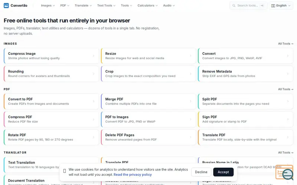The height and width of the screenshot is (185, 297).
Task: Click the arrow chevron on Rotate PDF card
Action: 94,137
